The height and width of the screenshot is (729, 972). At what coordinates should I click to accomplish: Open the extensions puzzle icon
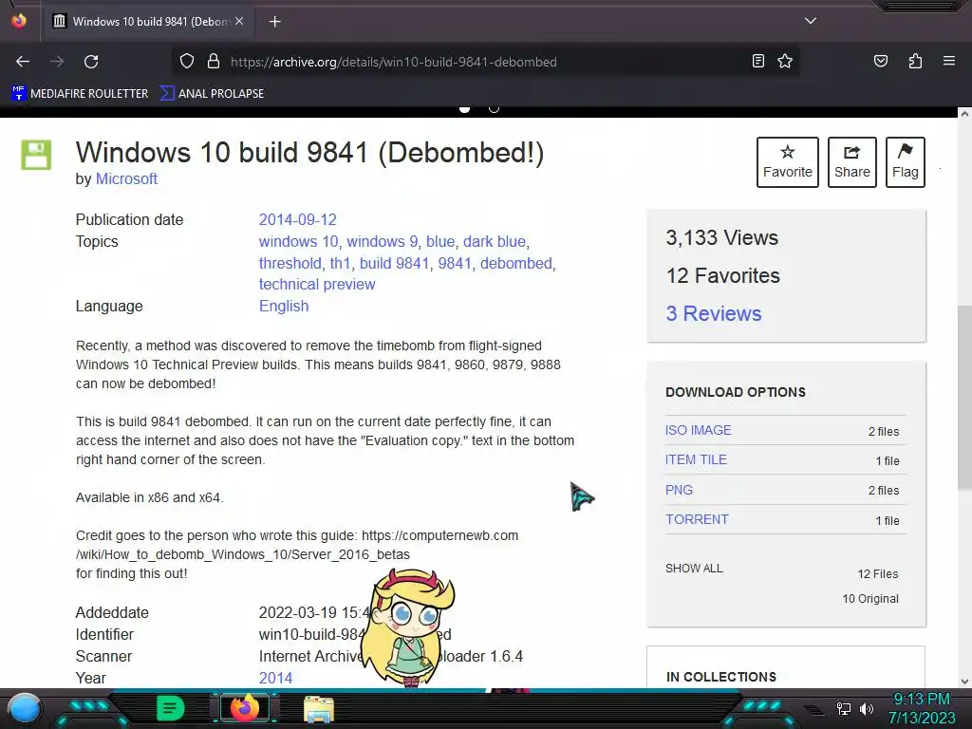pos(915,61)
